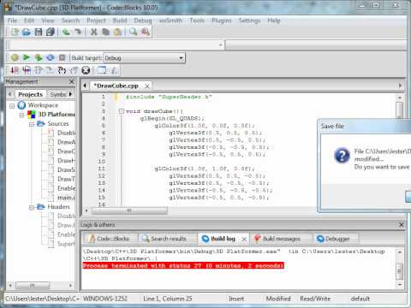Open the Plugins menu
This screenshot has width=411, height=308.
222,21
